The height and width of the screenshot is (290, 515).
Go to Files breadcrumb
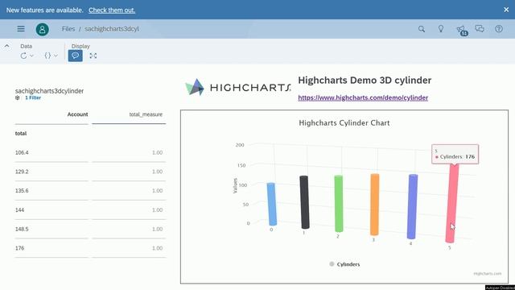68,29
